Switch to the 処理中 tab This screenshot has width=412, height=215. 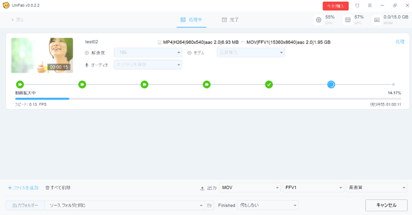(x=192, y=20)
